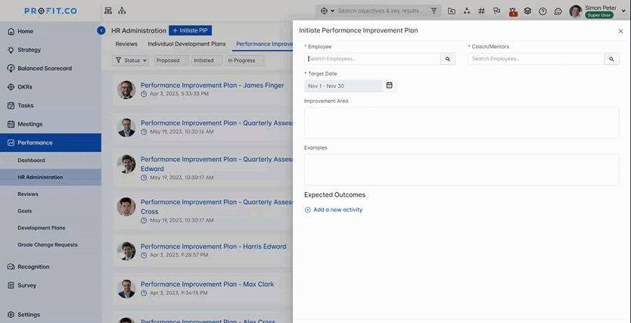Select OKRs in the left sidebar
Viewport: 631px width, 323px height.
[x=25, y=87]
